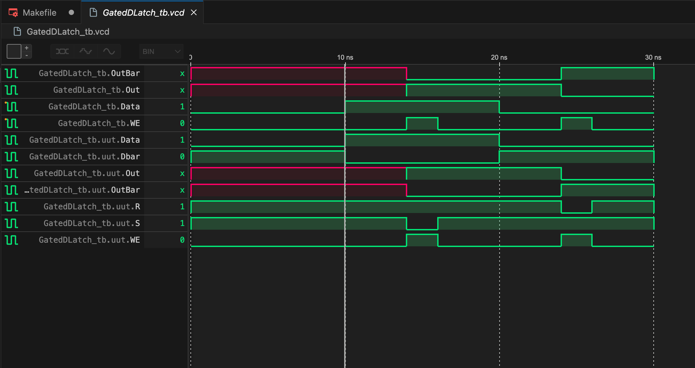The height and width of the screenshot is (368, 695).
Task: Click the waveform icon beside GatedDLatch_tb.WE
Action: 12,123
